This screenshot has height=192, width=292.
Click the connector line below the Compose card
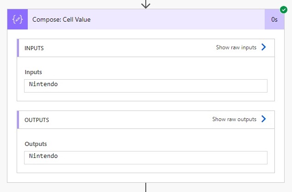click(146, 187)
